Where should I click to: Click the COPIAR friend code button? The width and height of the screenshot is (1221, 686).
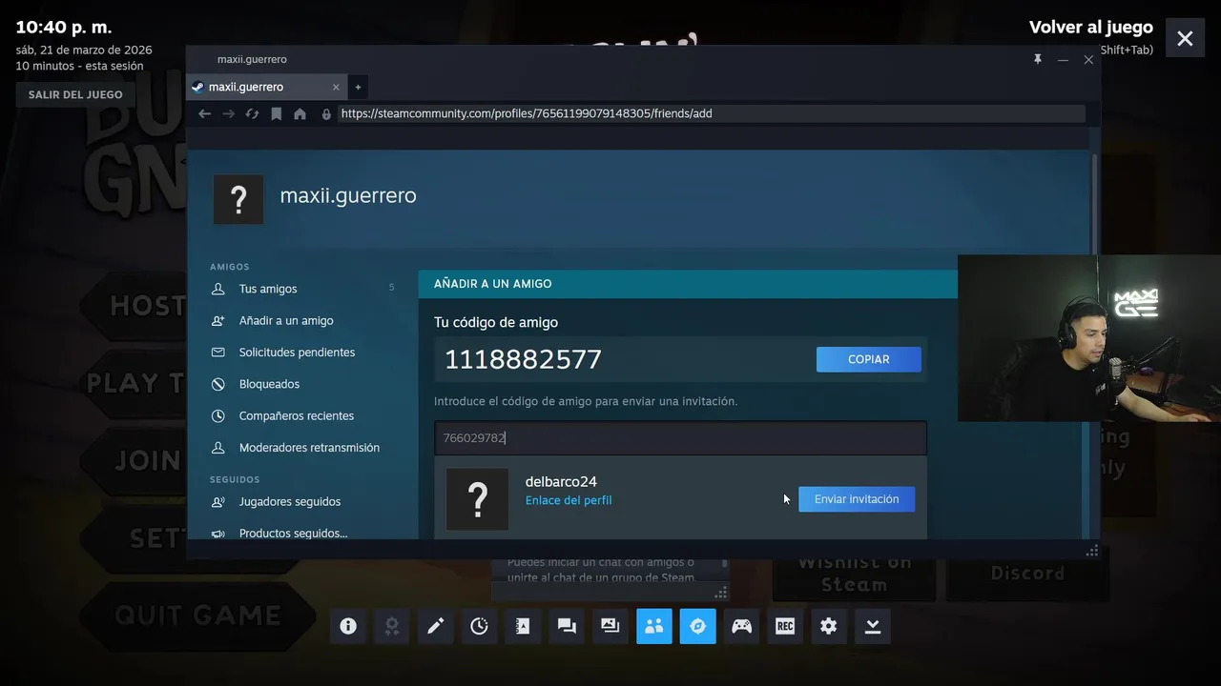pos(869,359)
